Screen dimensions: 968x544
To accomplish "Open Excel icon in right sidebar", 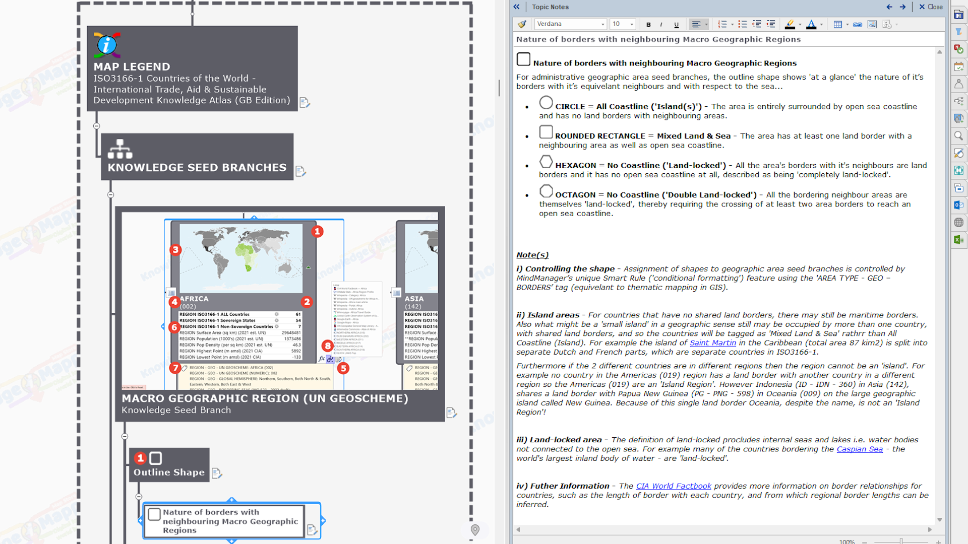I will click(958, 240).
